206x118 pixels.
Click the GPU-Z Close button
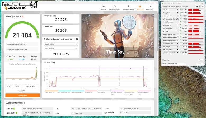pos(200,64)
